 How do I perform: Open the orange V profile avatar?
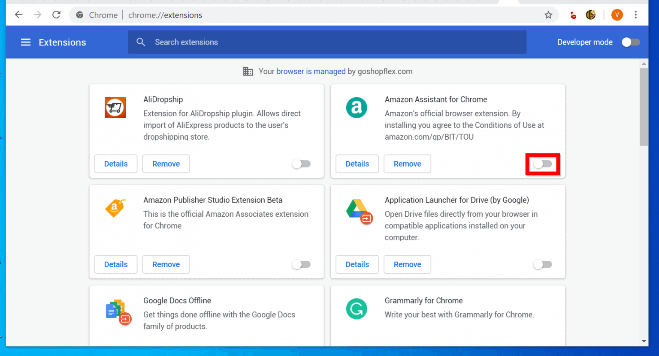[617, 15]
